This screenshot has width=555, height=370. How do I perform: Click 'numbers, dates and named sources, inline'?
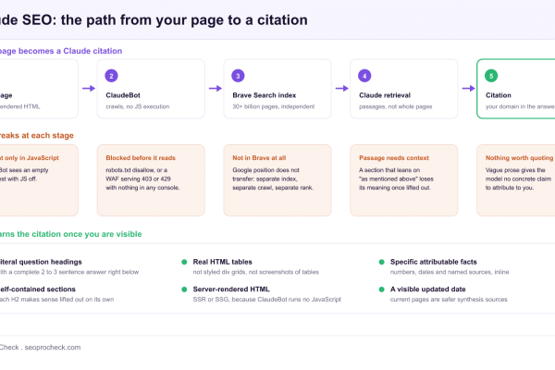(450, 272)
